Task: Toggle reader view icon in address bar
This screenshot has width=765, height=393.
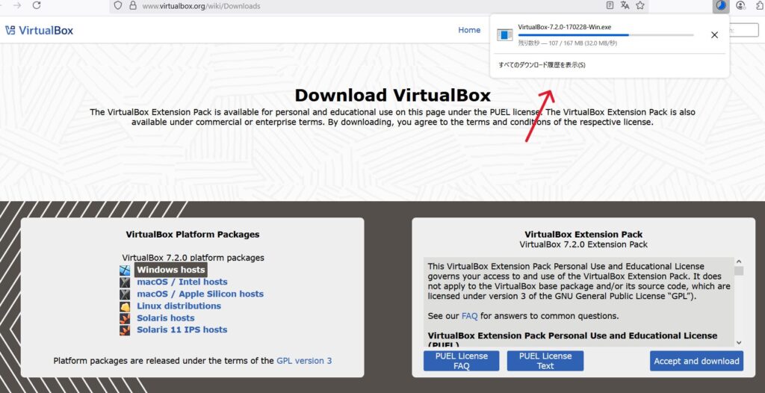Action: click(610, 5)
